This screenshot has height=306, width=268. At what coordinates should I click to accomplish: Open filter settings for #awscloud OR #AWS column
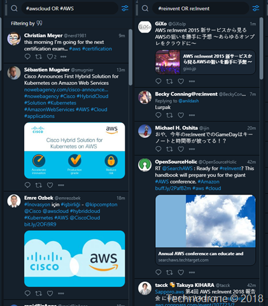pyautogui.click(x=125, y=8)
